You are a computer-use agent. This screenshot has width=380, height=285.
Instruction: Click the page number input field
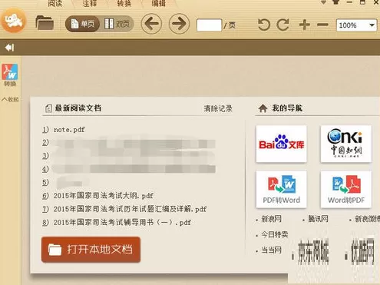209,25
